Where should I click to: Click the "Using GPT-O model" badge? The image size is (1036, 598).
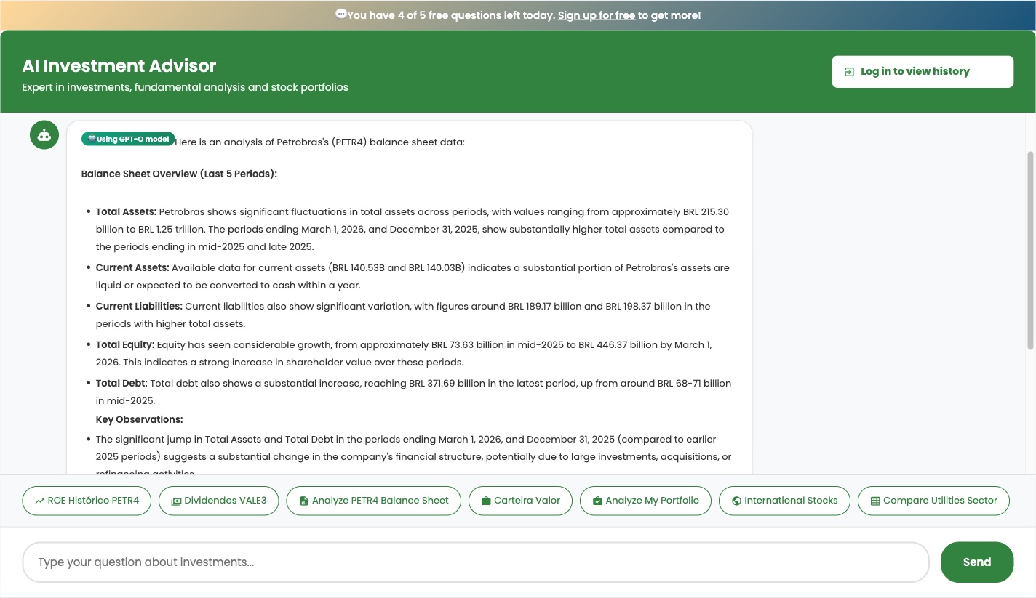point(128,139)
